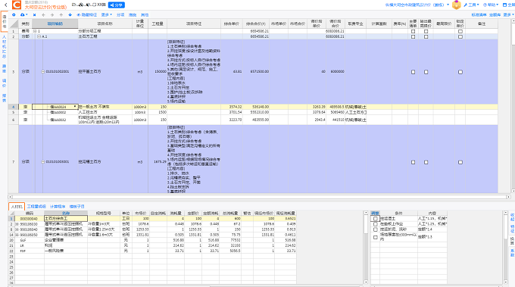Image resolution: width=515 pixels, height=287 pixels.
Task: Click select-all corner of main table
Action: 14,23
